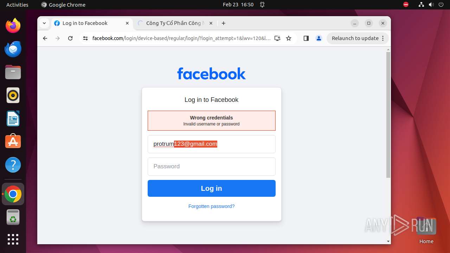Open Chrome three-dot menu
The image size is (450, 253).
(383, 38)
